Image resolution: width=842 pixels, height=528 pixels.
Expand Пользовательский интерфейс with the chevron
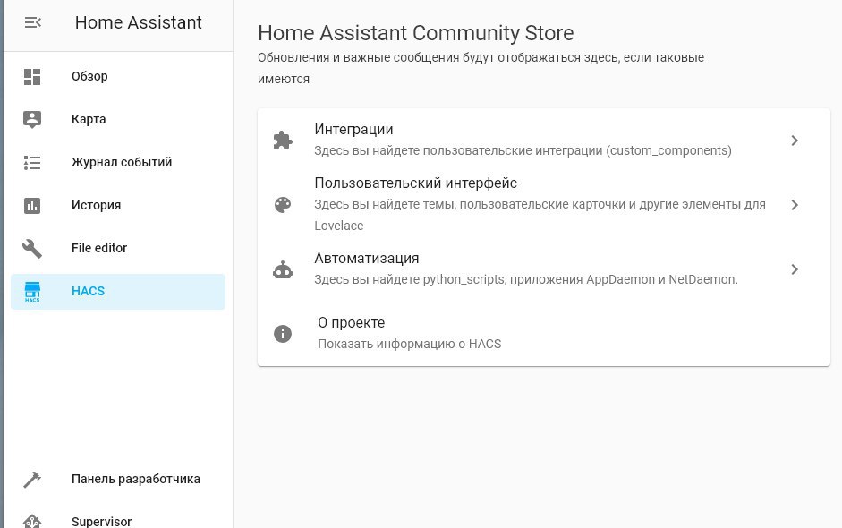pos(795,205)
